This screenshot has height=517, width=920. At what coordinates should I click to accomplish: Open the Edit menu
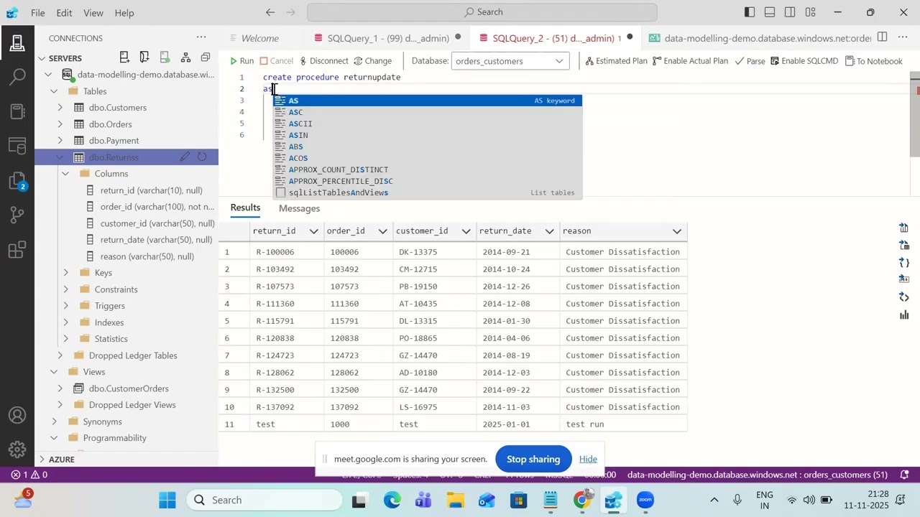pyautogui.click(x=64, y=13)
